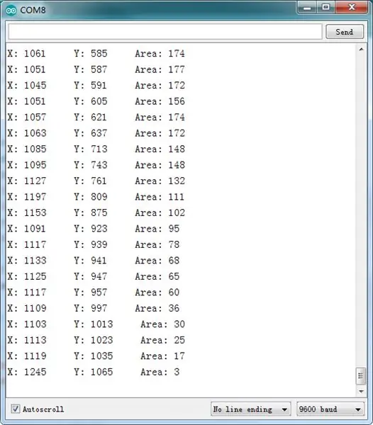
Task: Click the output line with Y: 1013
Action: 96,324
